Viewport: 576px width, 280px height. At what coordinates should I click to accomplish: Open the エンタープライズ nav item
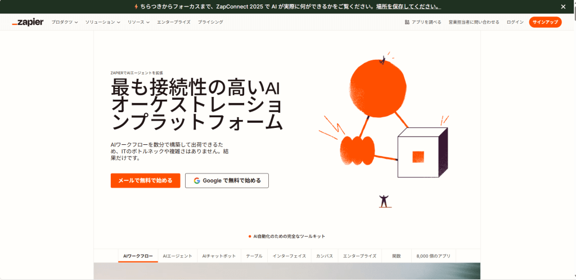[x=173, y=22]
